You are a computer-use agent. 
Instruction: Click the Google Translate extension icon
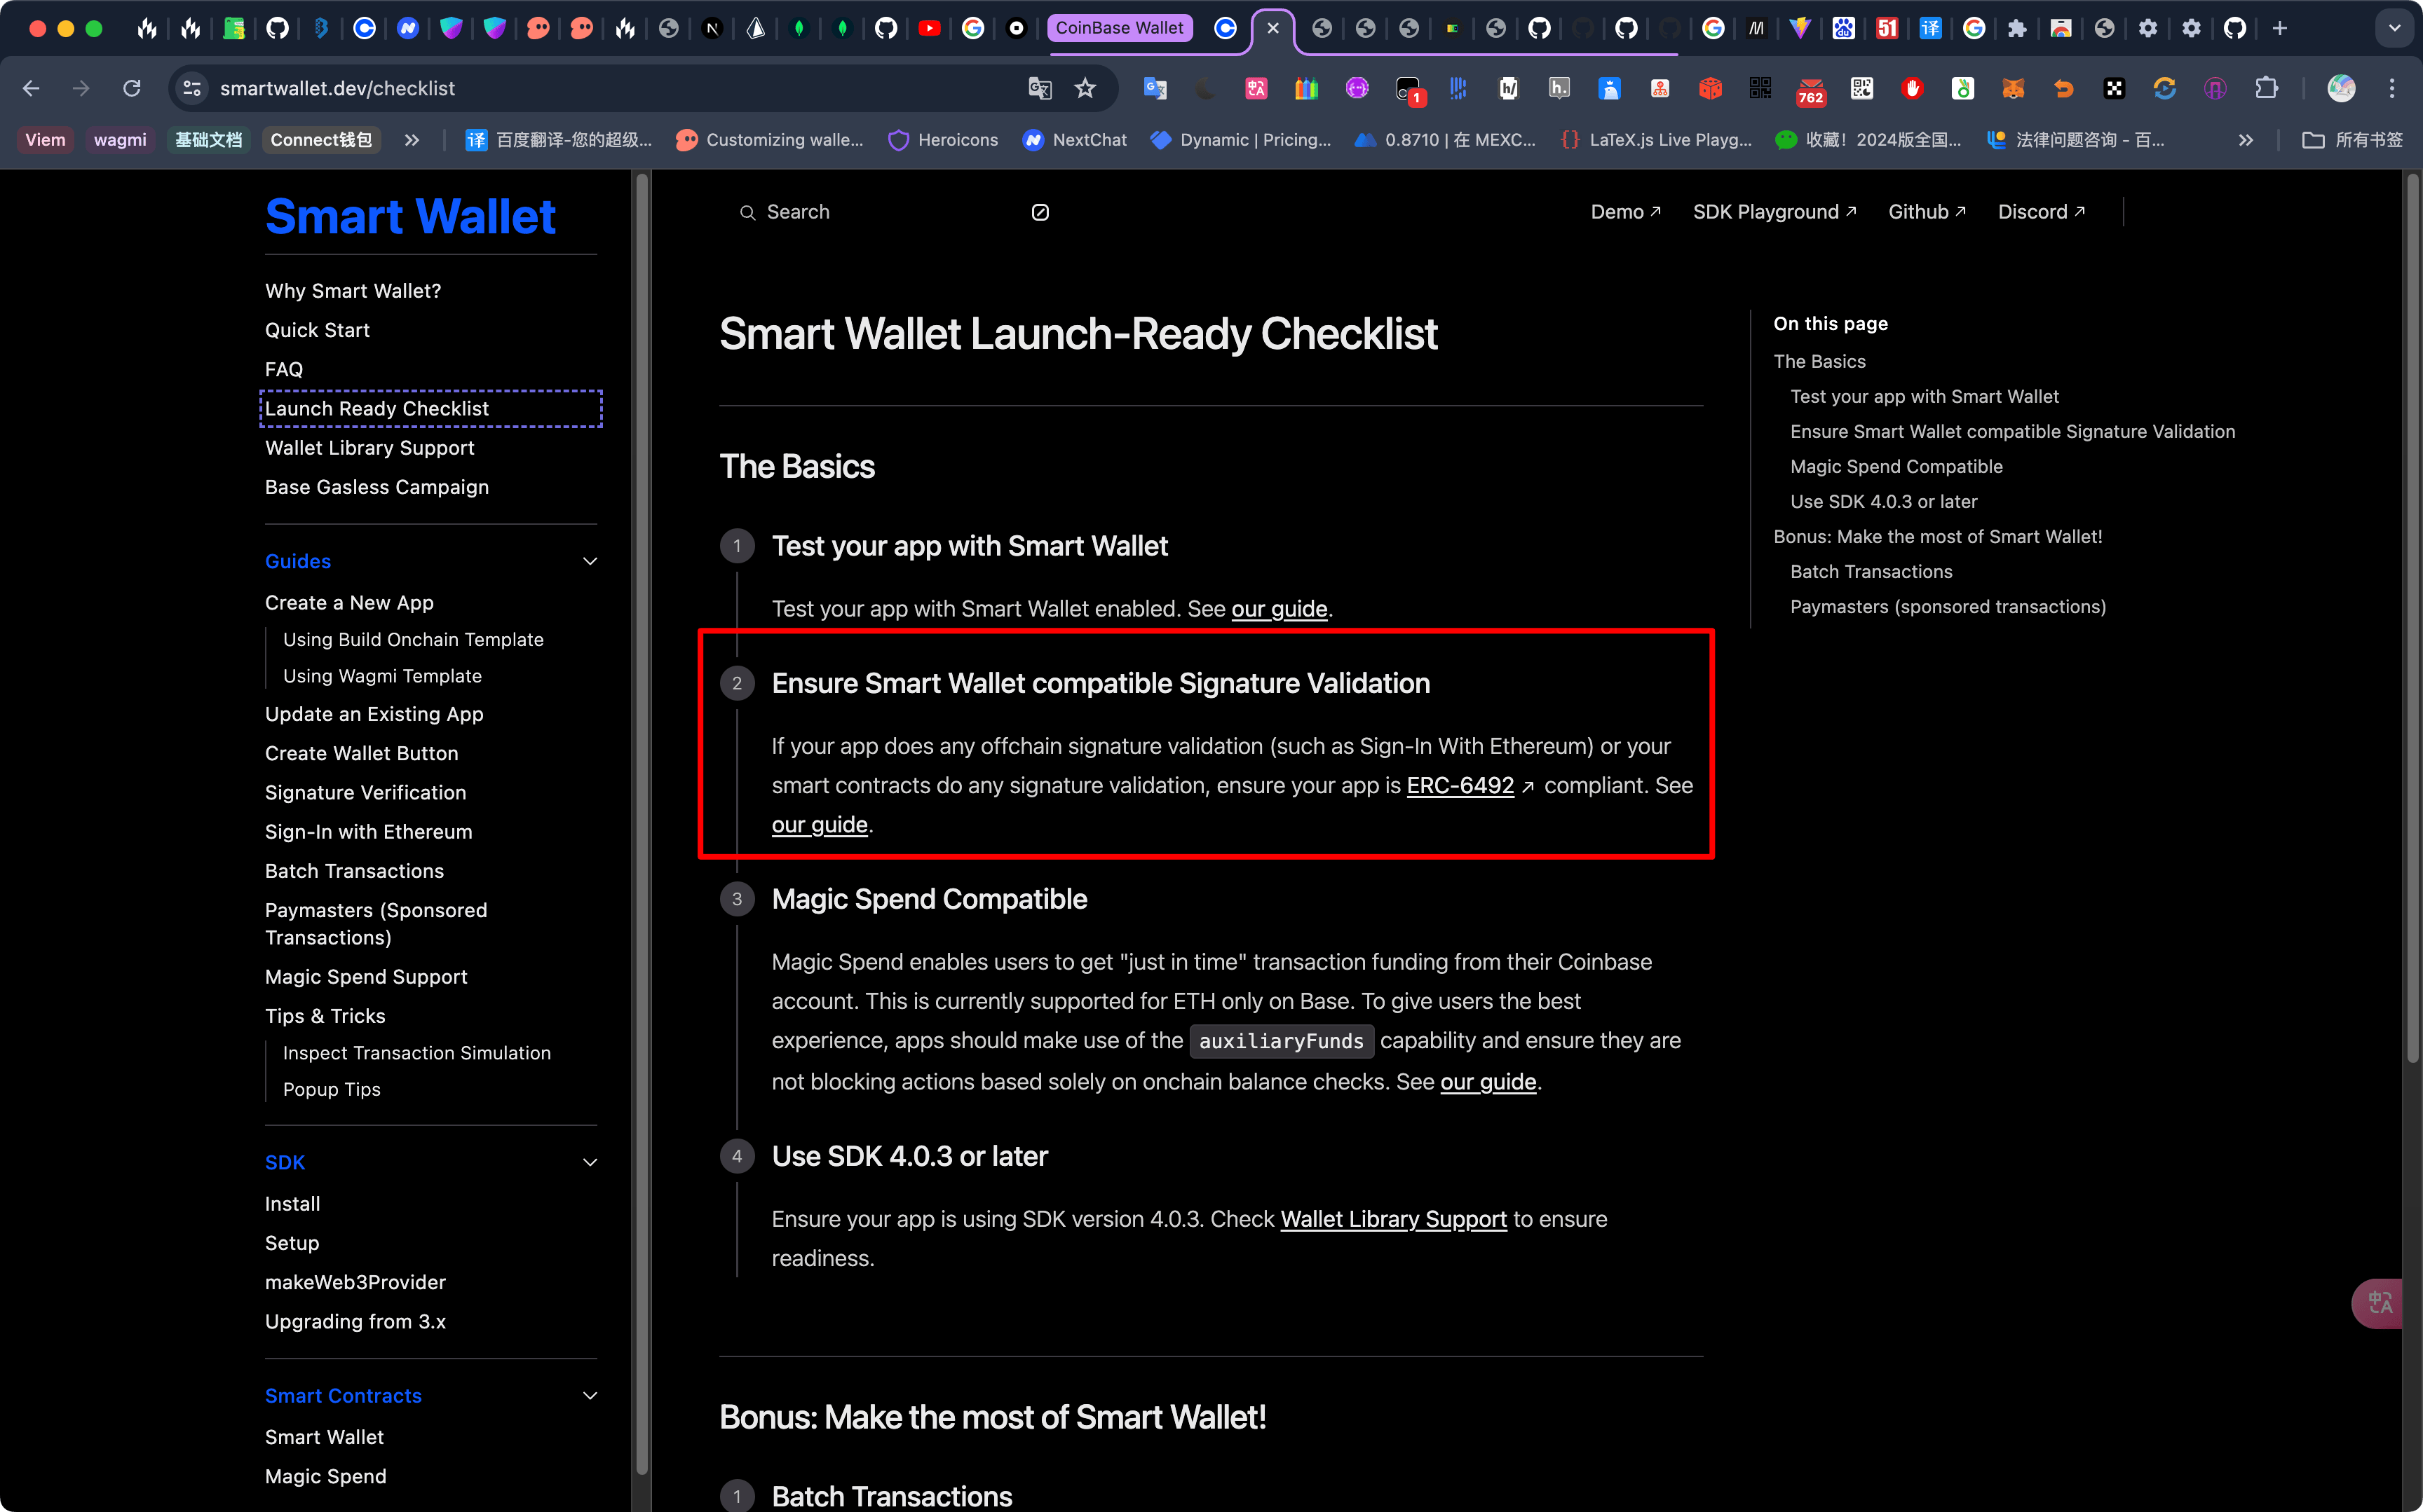(x=1155, y=88)
